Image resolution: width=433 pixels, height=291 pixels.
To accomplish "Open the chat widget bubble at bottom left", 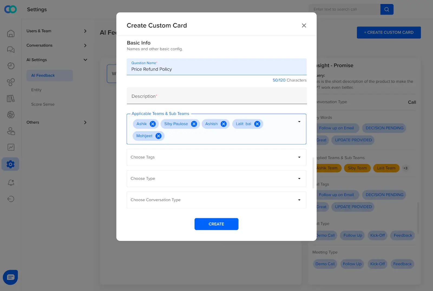I will [10, 277].
